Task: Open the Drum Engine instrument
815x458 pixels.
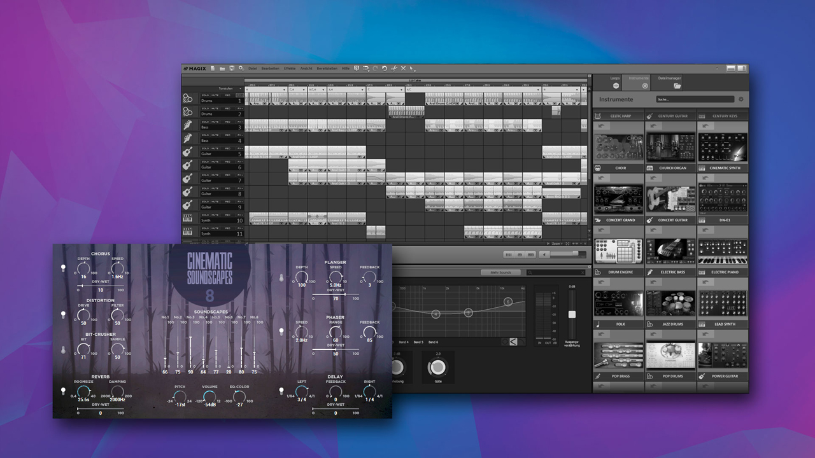Action: pyautogui.click(x=618, y=251)
